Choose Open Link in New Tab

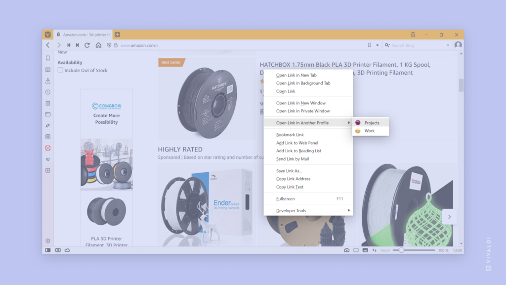[x=308, y=75]
